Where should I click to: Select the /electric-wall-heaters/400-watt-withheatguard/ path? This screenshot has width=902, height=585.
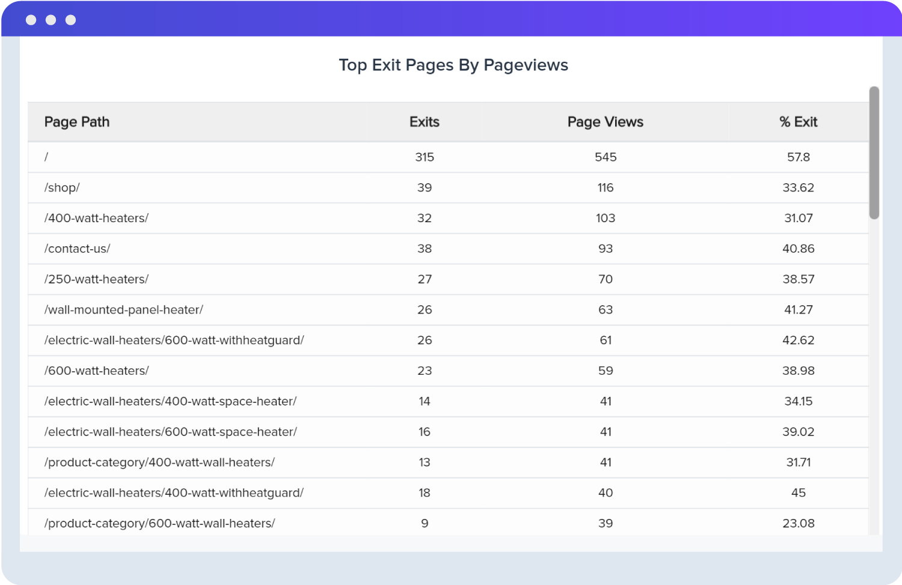point(174,493)
